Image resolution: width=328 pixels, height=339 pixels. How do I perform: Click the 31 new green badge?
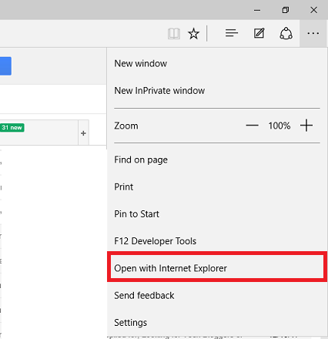(x=12, y=128)
